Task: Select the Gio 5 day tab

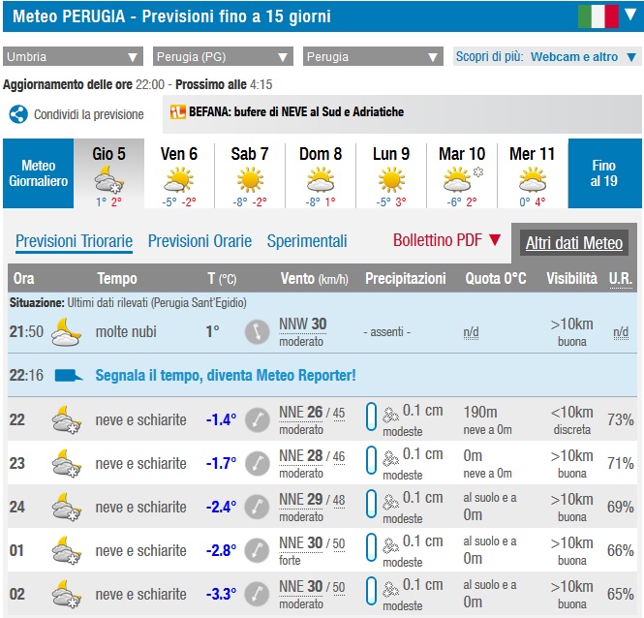Action: point(108,173)
